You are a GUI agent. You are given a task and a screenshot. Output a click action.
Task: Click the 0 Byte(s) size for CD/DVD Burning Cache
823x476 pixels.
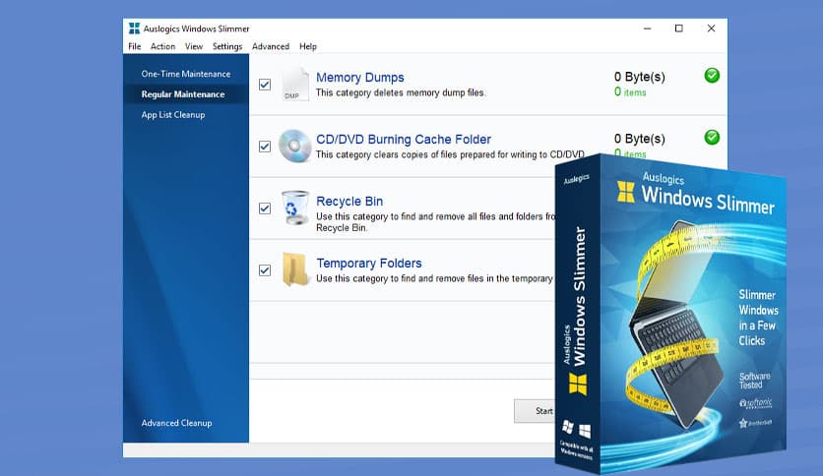click(x=639, y=139)
